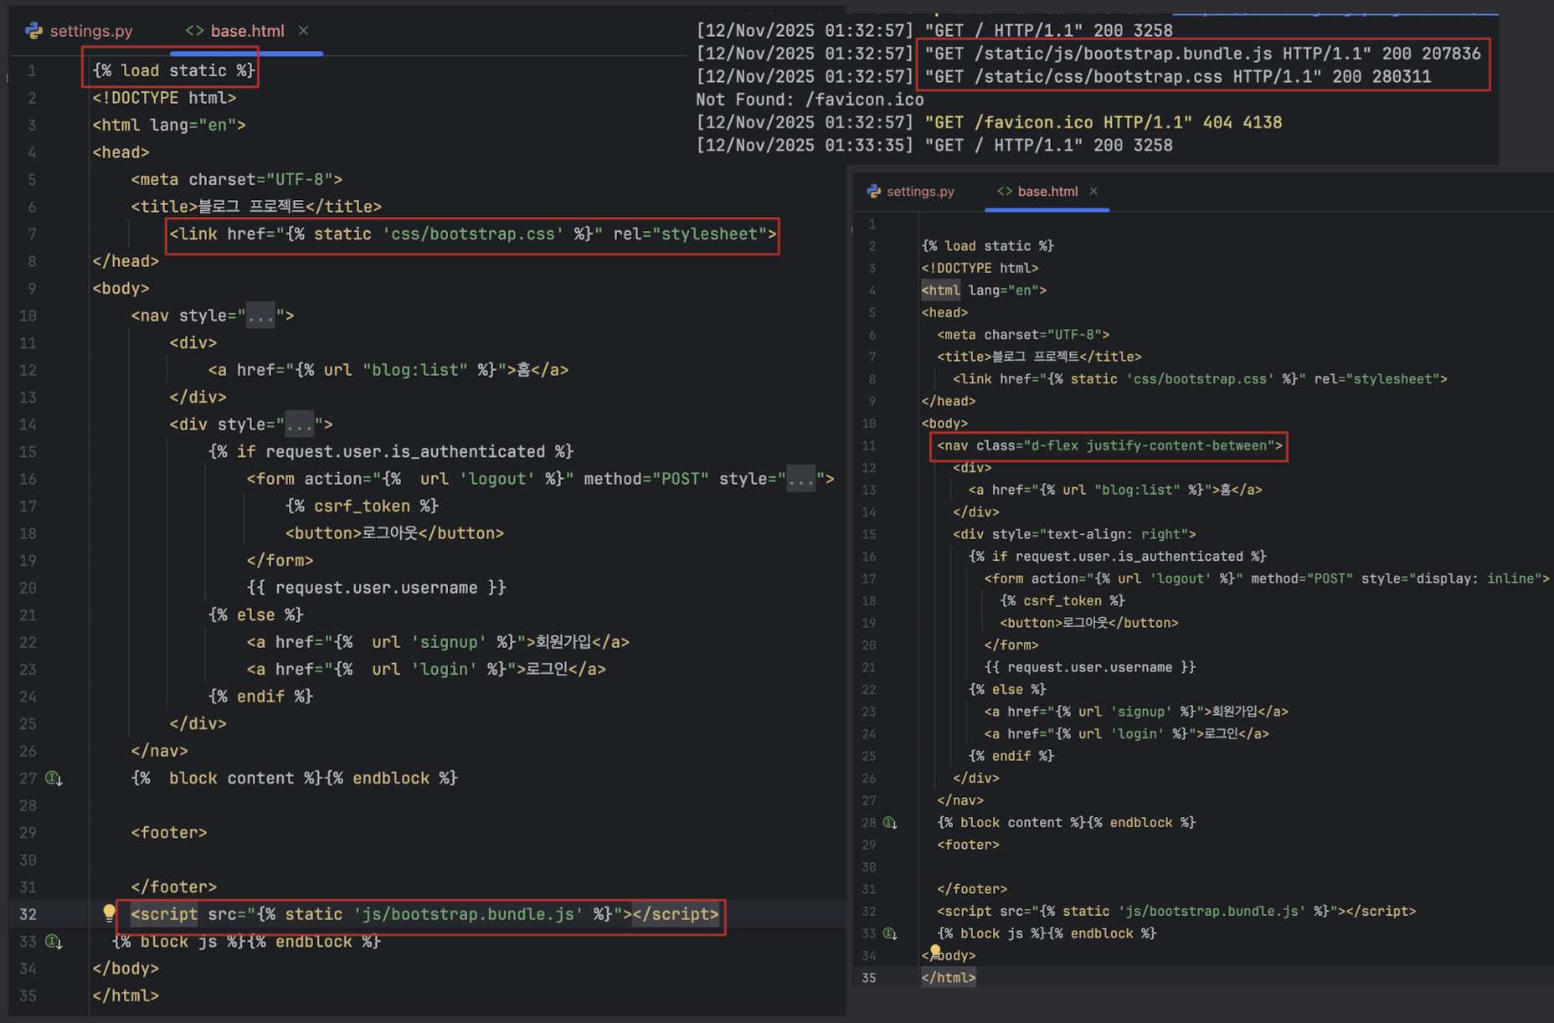The image size is (1554, 1023).
Task: Click '<button>로그아웃</button>' in right editor
Action: click(x=1089, y=623)
